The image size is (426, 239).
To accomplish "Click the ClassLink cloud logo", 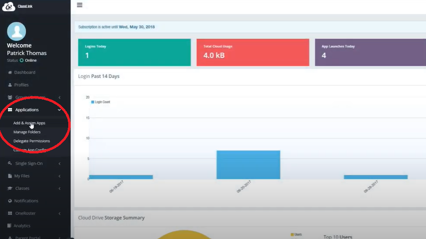I will [9, 6].
